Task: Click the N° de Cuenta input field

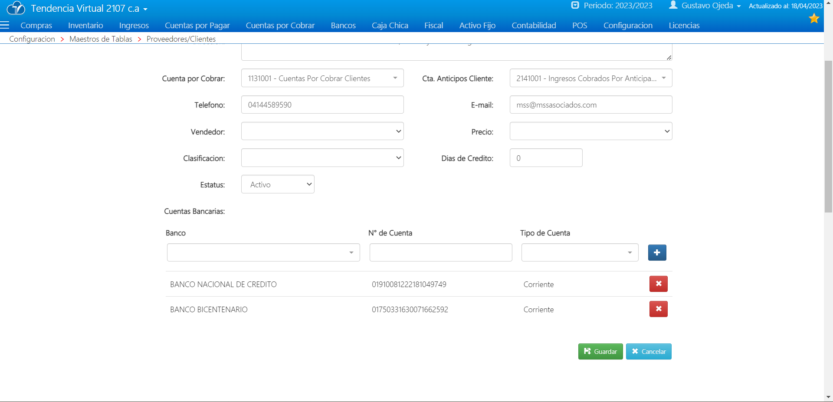Action: [x=441, y=252]
